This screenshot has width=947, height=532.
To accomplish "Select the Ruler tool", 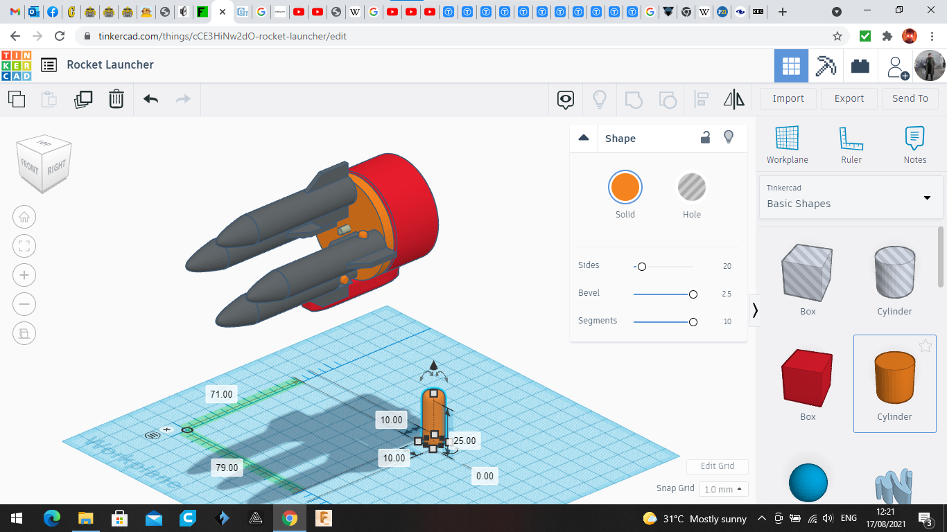I will tap(851, 145).
